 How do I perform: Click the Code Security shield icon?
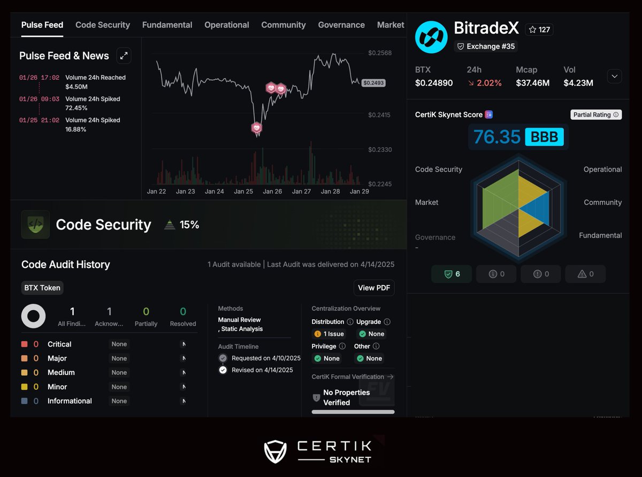pos(35,225)
